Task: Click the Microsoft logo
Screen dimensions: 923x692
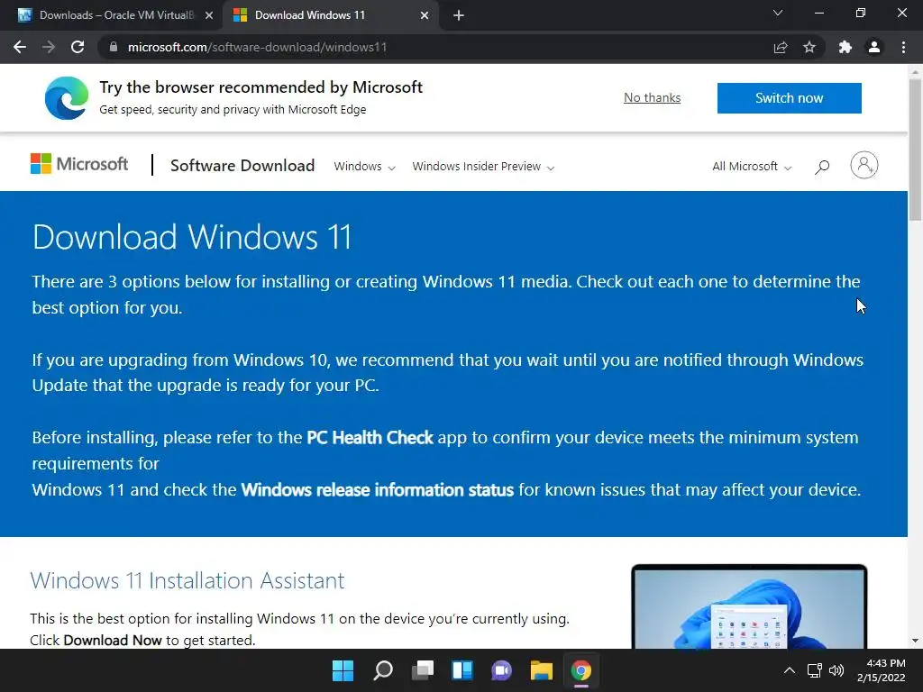Action: pos(79,164)
